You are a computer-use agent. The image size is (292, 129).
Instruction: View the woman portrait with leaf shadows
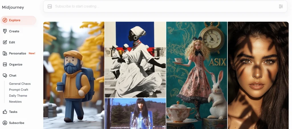click(258, 75)
